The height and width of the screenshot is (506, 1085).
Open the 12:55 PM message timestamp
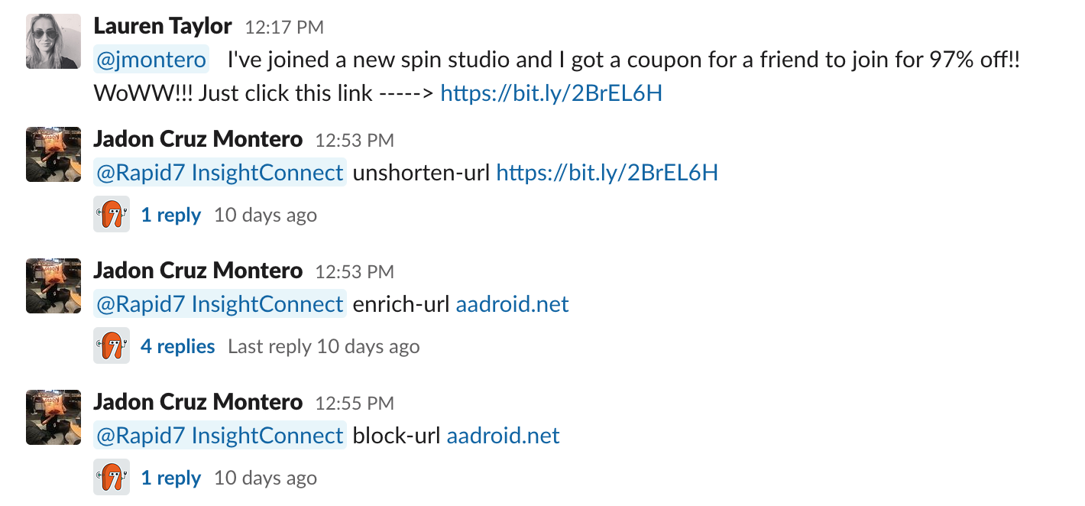tap(355, 403)
